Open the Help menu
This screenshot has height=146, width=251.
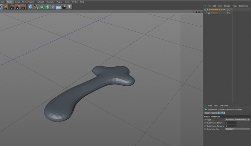tap(82, 2)
